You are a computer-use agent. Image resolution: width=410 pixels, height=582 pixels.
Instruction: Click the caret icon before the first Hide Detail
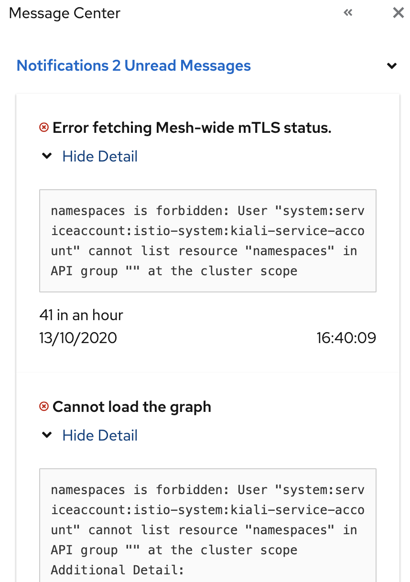tap(46, 155)
